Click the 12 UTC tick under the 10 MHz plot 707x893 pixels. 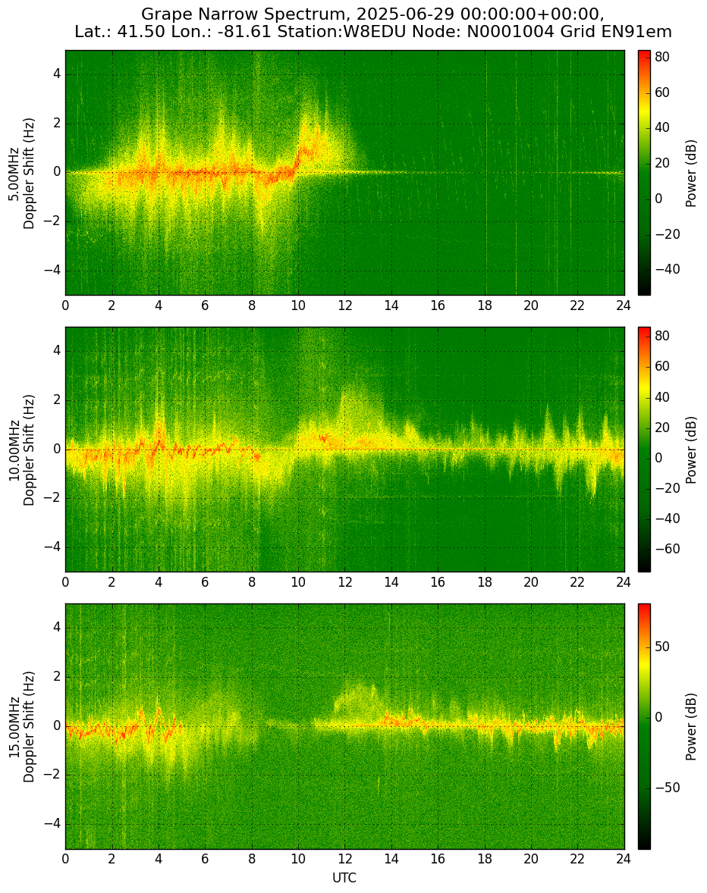tap(344, 582)
